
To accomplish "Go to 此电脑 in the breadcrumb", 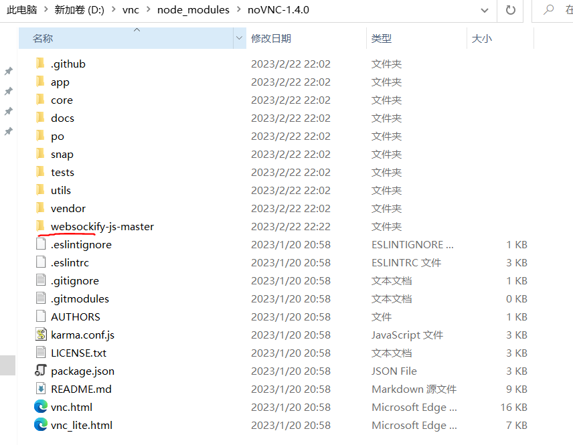I will pos(22,9).
